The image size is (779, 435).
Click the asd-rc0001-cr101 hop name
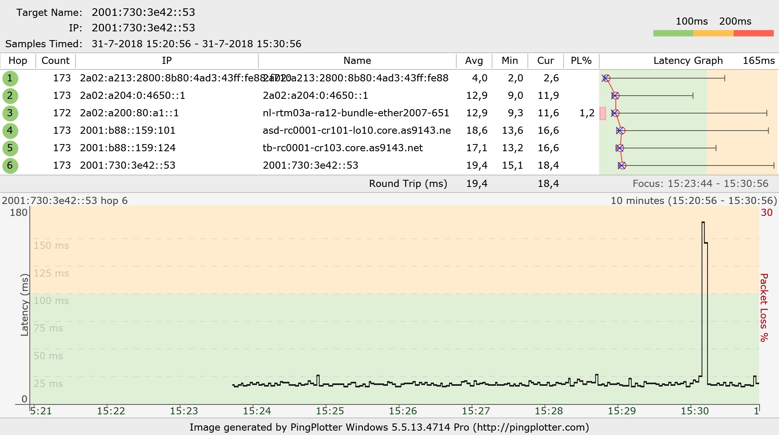[x=357, y=131]
